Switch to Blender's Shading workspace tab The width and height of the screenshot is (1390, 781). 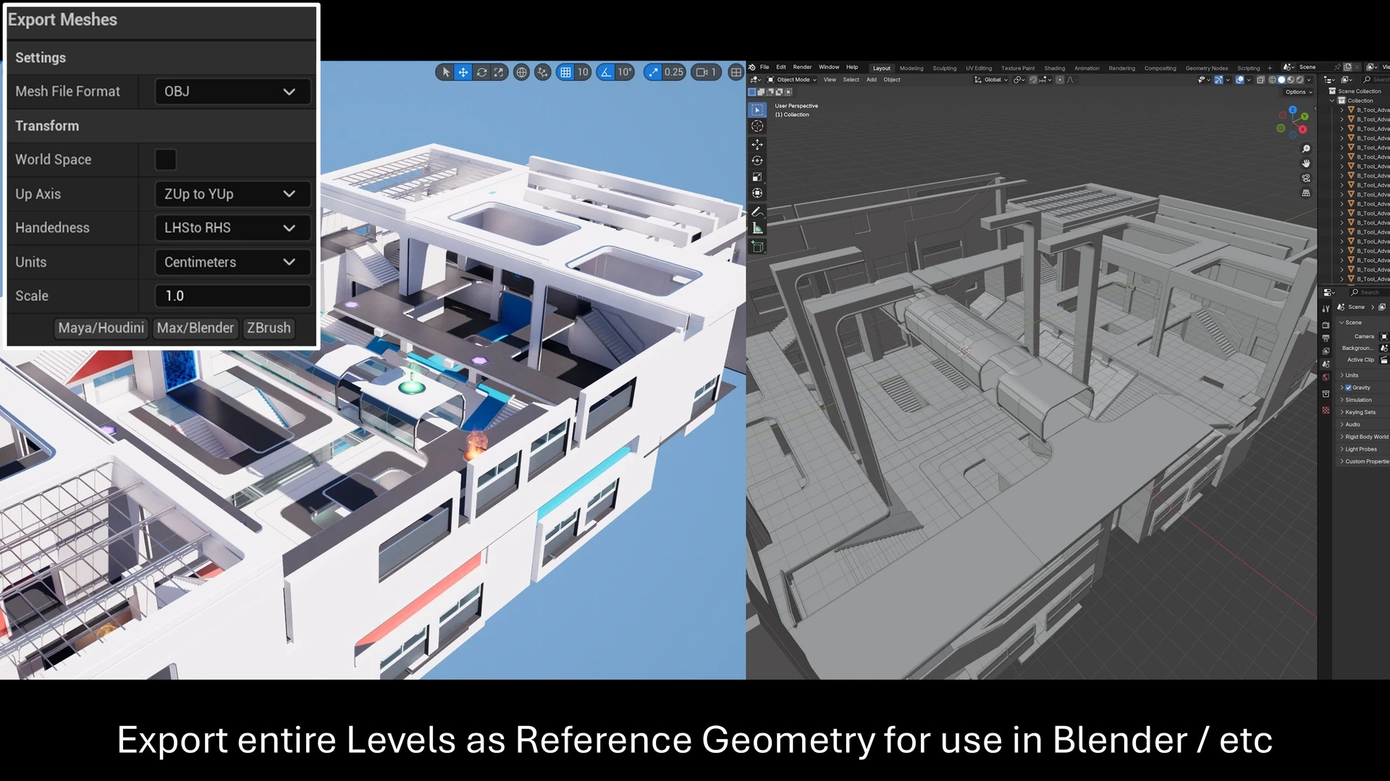click(x=1055, y=67)
